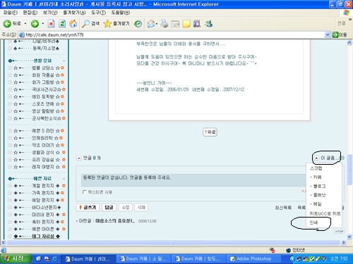Click the Mail envelope toolbar icon

click(x=150, y=24)
